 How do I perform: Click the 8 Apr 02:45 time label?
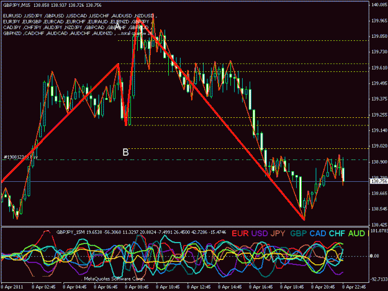(43, 287)
